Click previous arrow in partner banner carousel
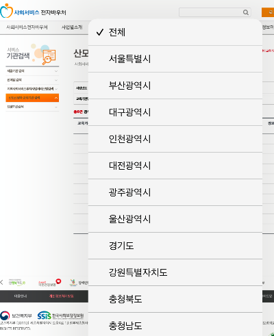This screenshot has width=274, height=336. (2, 282)
